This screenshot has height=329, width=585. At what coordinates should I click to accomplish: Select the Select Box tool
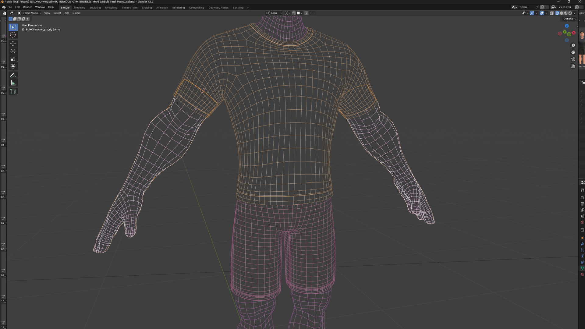pyautogui.click(x=13, y=27)
